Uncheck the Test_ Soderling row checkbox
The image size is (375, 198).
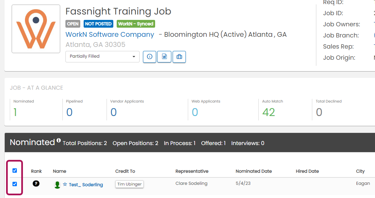coord(15,184)
